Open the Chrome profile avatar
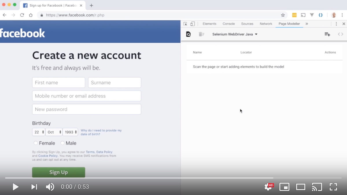This screenshot has height=195, width=347. [x=334, y=15]
